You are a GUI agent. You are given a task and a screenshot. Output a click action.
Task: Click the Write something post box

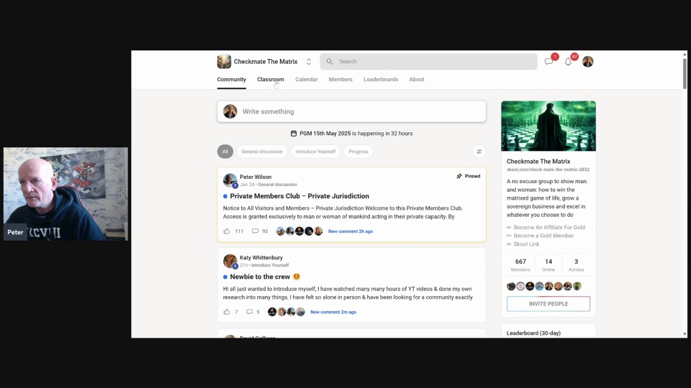[352, 112]
